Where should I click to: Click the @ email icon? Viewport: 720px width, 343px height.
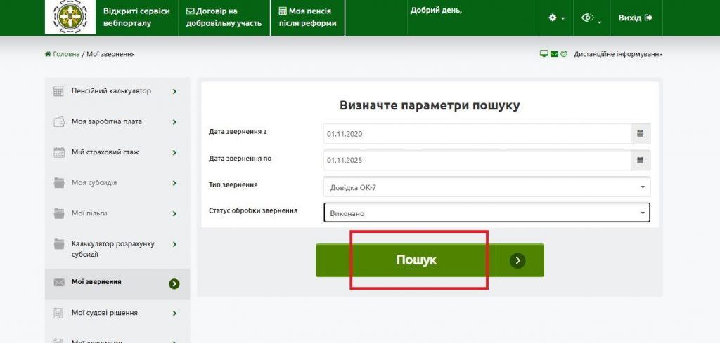pyautogui.click(x=563, y=54)
